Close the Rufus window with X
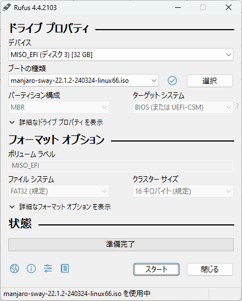The image size is (242, 301). [229, 7]
